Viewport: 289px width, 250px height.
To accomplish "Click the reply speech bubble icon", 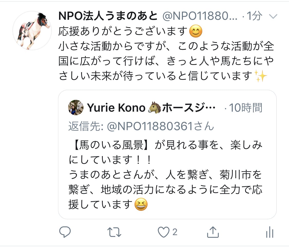I will pyautogui.click(x=65, y=232).
